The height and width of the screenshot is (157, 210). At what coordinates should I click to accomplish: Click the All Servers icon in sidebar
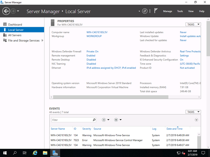(x=5, y=35)
